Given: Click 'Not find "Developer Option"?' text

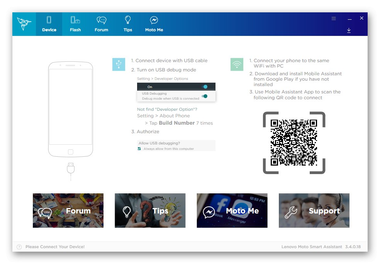Looking at the screenshot, I should [x=167, y=110].
